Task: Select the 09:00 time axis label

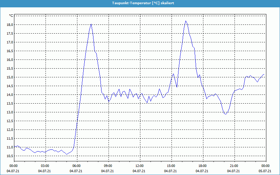Action: [x=108, y=166]
